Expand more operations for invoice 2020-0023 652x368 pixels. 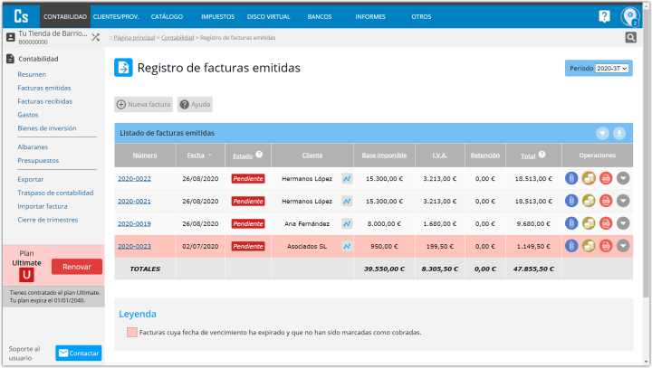tap(623, 246)
